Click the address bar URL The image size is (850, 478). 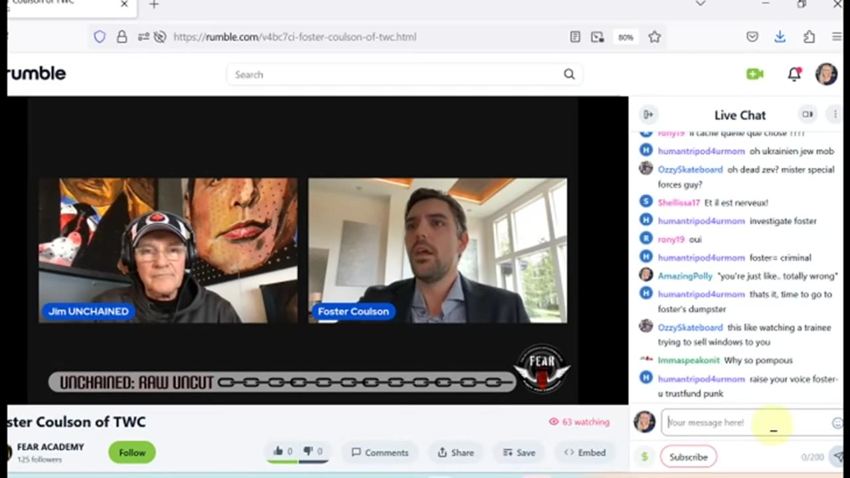[x=295, y=37]
